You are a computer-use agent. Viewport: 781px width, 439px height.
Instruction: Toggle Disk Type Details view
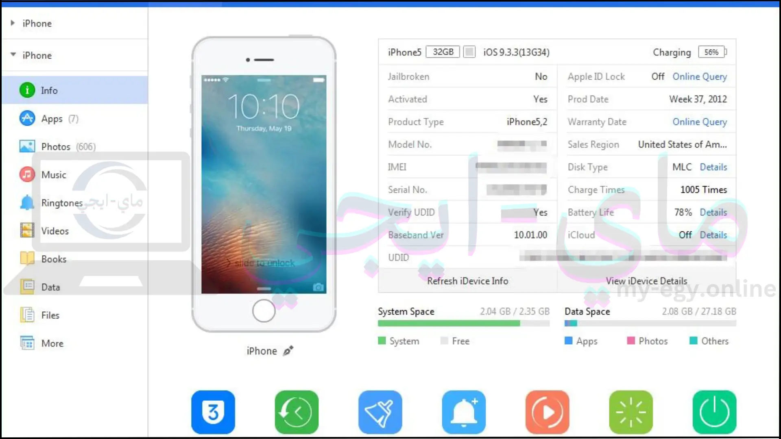point(713,167)
